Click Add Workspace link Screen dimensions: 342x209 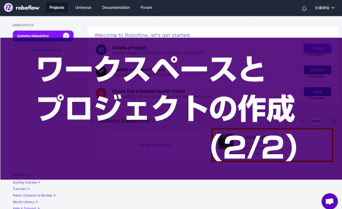pyautogui.click(x=45, y=50)
